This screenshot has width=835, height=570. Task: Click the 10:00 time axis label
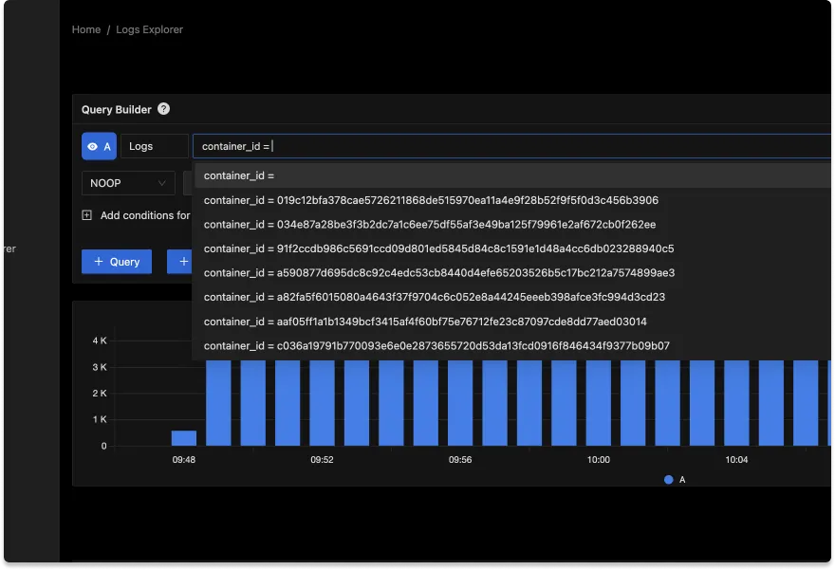[599, 459]
